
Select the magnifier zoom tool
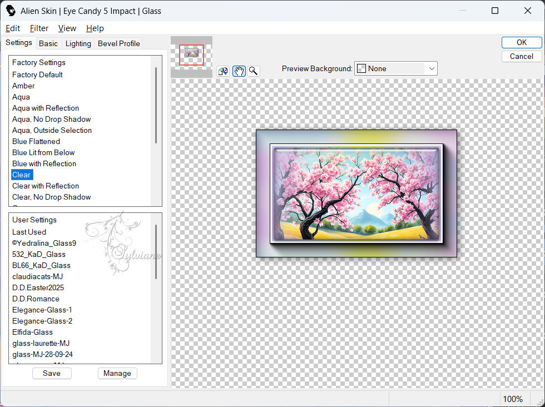(x=254, y=71)
